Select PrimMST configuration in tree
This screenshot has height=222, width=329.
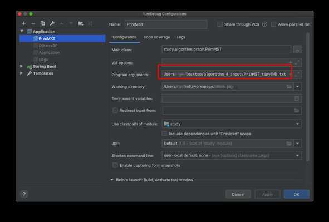[62, 38]
